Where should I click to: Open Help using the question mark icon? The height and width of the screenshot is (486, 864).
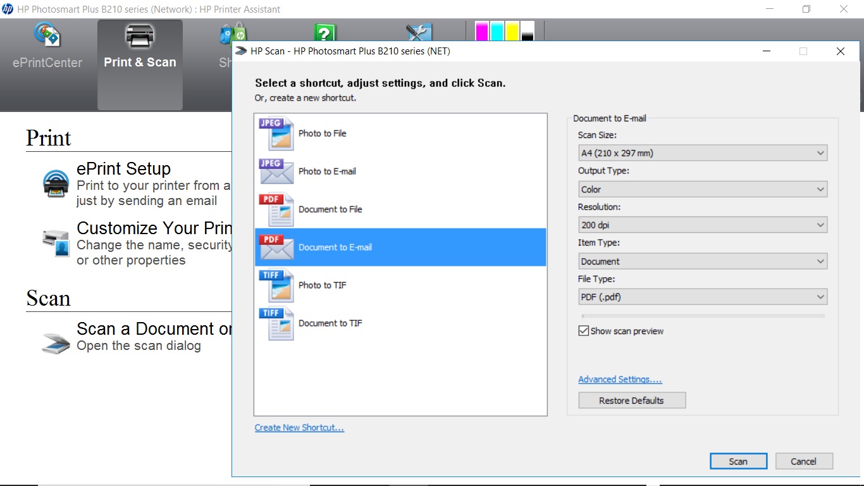324,30
